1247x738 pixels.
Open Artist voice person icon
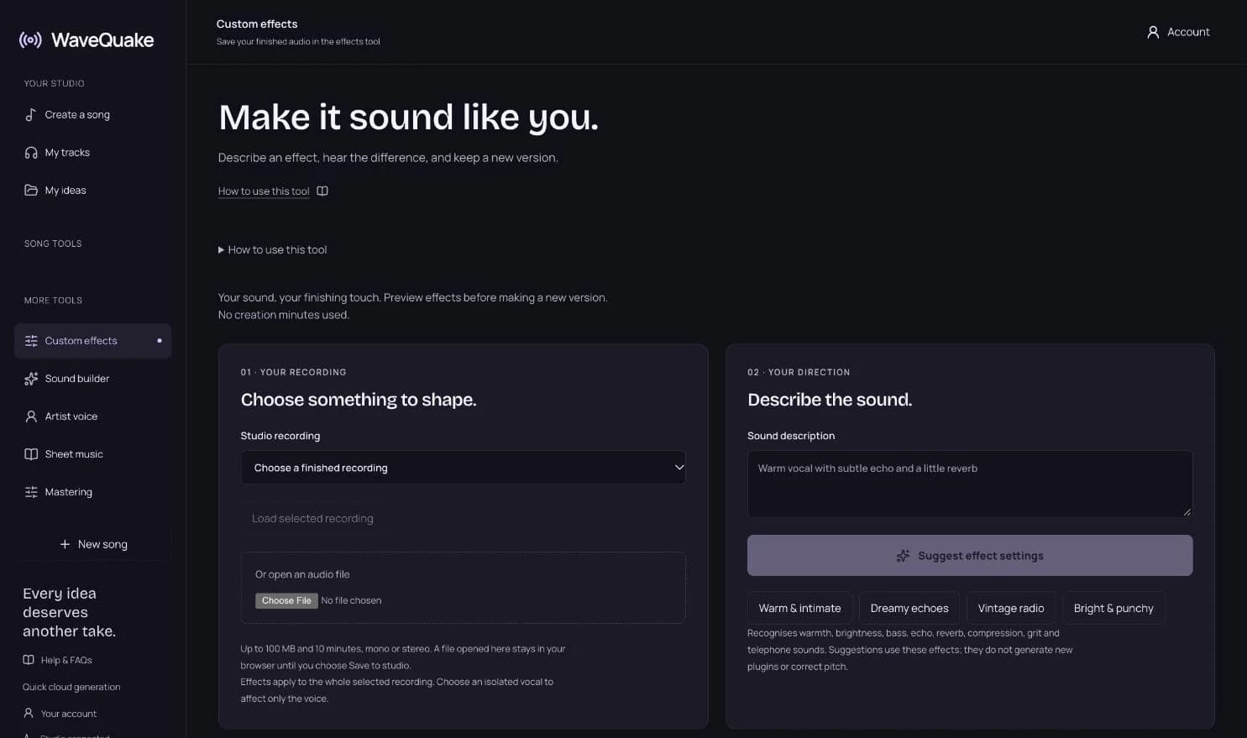click(31, 416)
